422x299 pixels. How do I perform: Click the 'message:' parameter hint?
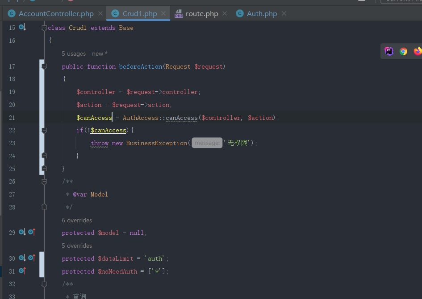pyautogui.click(x=207, y=143)
